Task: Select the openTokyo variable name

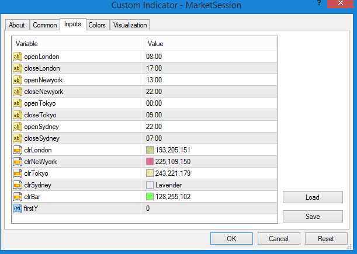Action: (x=40, y=103)
